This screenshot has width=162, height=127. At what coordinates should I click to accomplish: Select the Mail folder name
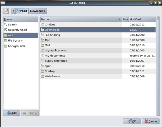[47, 45]
